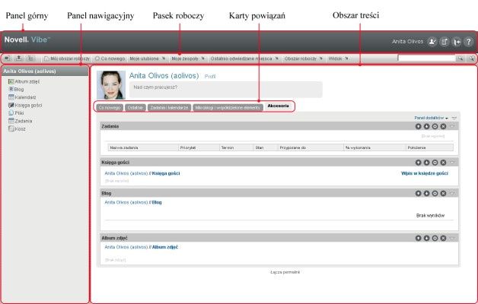Open Księga gości in navigation panel
Viewport: 478px width, 304px height.
tap(25, 105)
